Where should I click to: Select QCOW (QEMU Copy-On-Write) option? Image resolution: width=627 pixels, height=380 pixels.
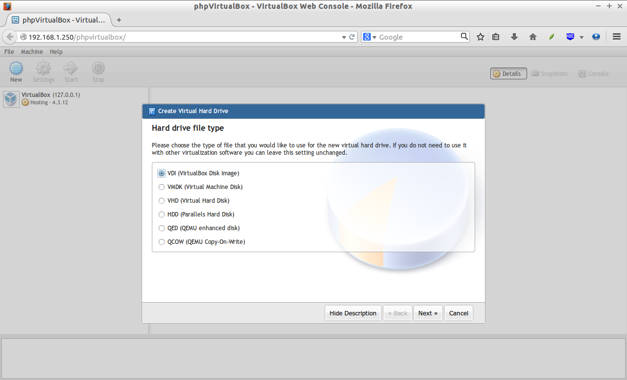pos(162,242)
